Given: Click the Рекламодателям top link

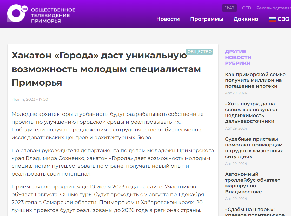Looking at the screenshot, I should coord(274,8).
